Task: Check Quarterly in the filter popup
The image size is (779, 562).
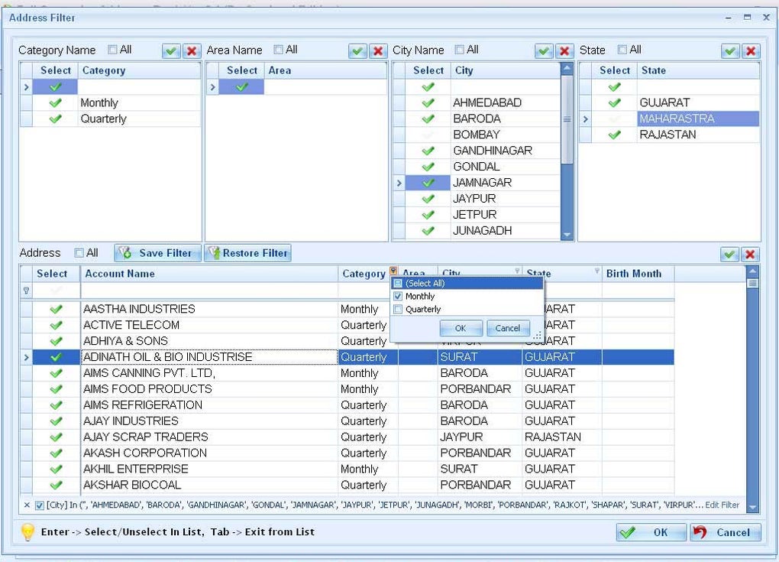Action: (x=398, y=310)
